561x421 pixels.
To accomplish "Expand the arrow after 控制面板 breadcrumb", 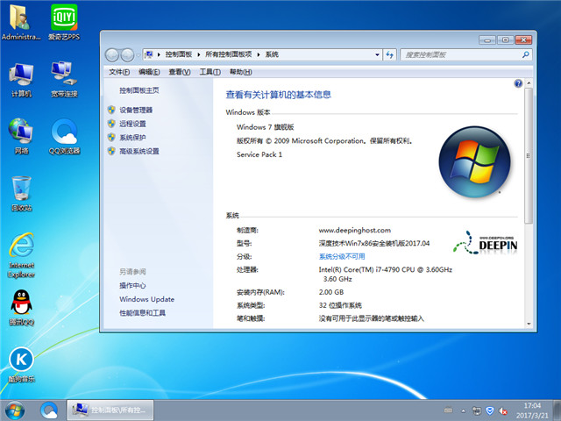I will point(199,54).
